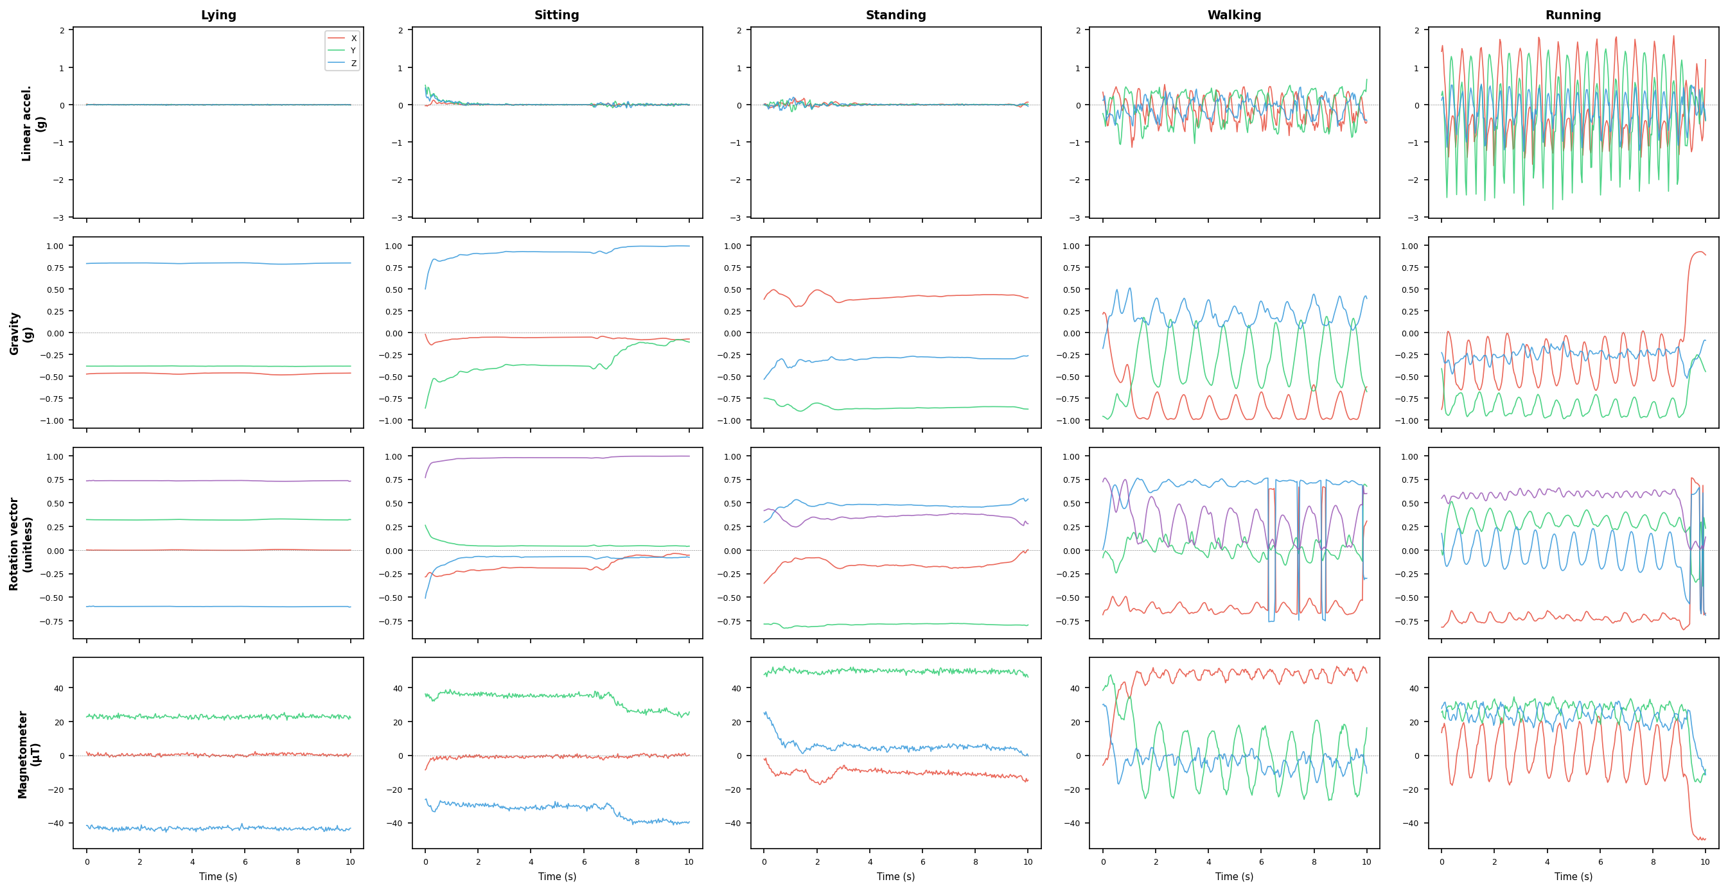Click the Running column title

1573,15
